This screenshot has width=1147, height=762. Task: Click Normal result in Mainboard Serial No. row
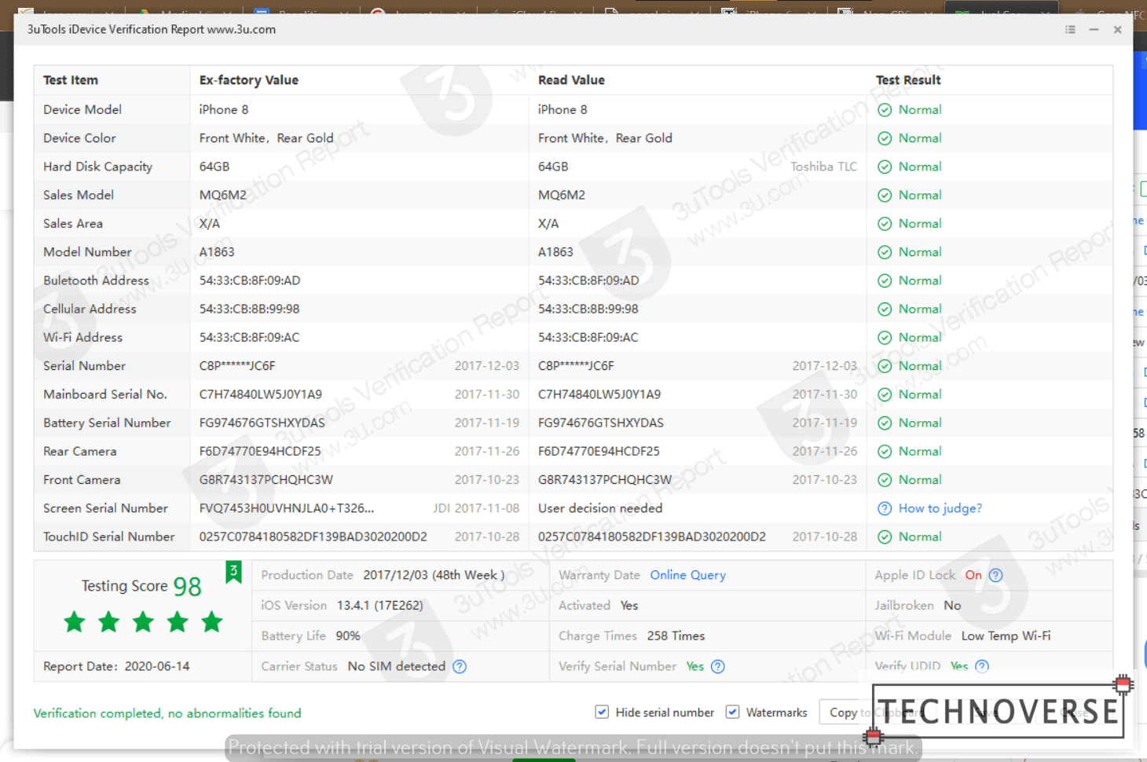[x=920, y=394]
